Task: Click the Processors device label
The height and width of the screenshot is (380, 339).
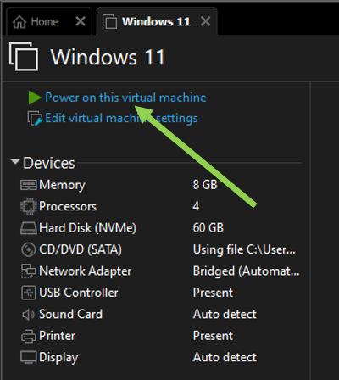Action: pos(68,206)
